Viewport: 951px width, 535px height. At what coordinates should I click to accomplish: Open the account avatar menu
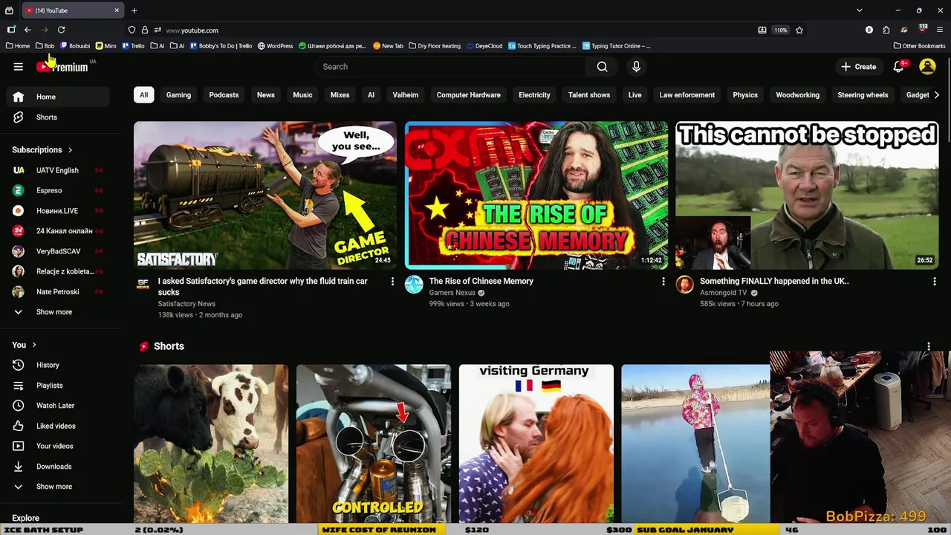pos(927,67)
